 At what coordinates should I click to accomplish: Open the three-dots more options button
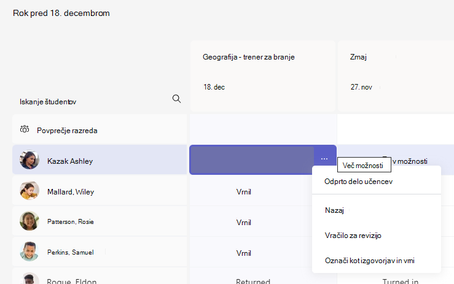(324, 159)
